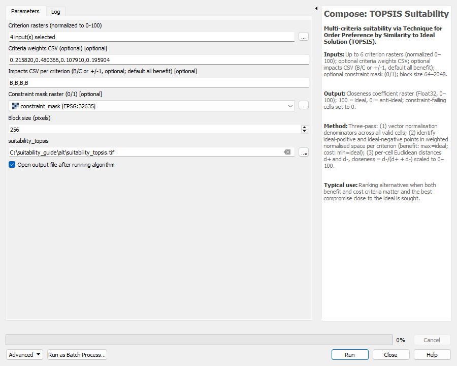Image resolution: width=457 pixels, height=366 pixels.
Task: Expand the constraint mask raster dropdown
Action: (x=290, y=106)
